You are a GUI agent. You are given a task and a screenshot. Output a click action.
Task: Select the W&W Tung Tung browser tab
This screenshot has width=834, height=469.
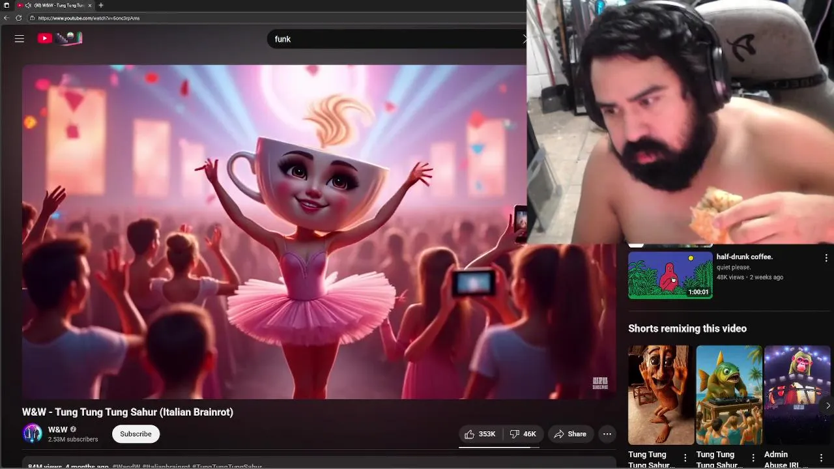55,5
